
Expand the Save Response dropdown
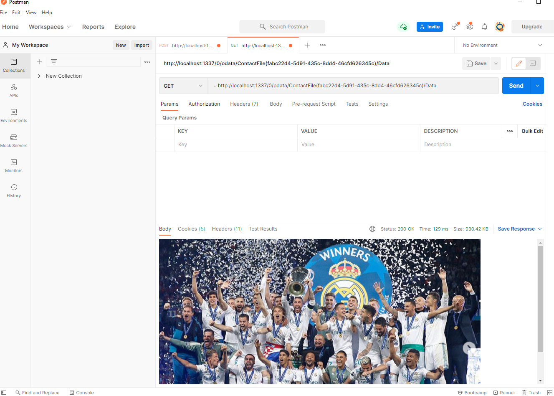[520, 229]
